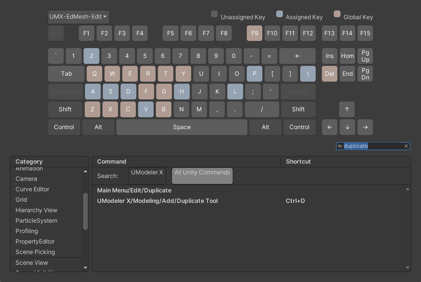Click the Hom key

pyautogui.click(x=347, y=56)
